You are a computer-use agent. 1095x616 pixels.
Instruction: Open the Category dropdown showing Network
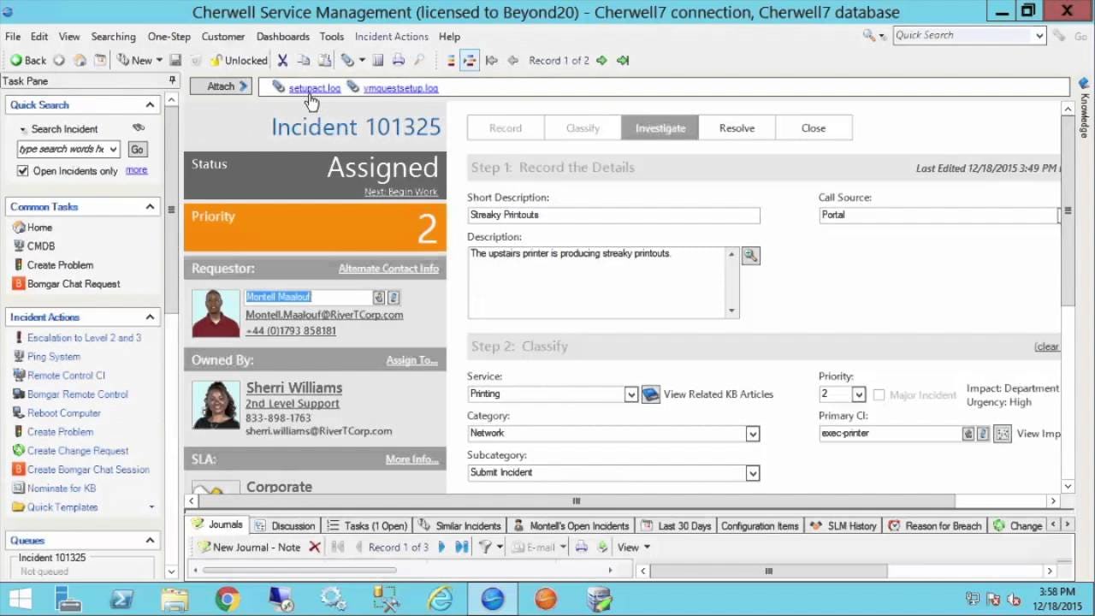coord(752,434)
